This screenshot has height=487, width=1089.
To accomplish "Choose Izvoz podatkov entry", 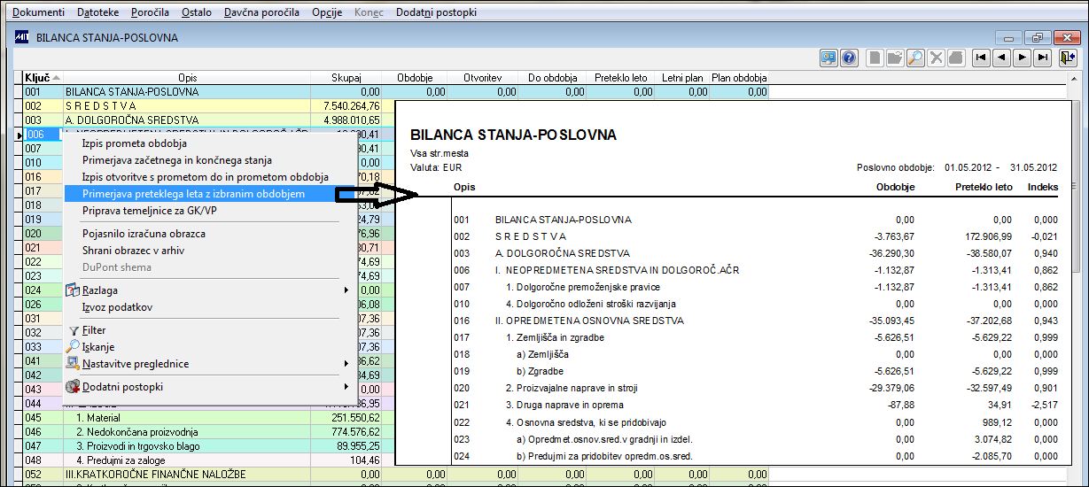I will (x=117, y=307).
